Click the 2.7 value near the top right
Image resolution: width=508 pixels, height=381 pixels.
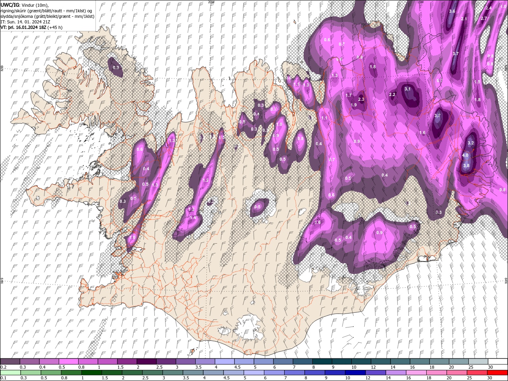pyautogui.click(x=484, y=19)
